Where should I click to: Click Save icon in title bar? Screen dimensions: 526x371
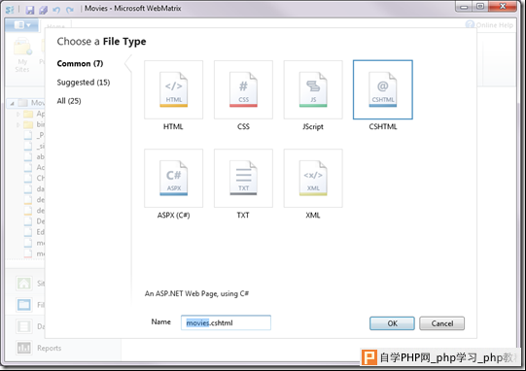click(30, 10)
